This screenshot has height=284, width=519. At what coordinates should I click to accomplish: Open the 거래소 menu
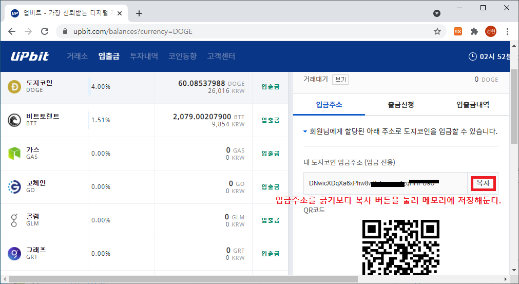point(77,56)
